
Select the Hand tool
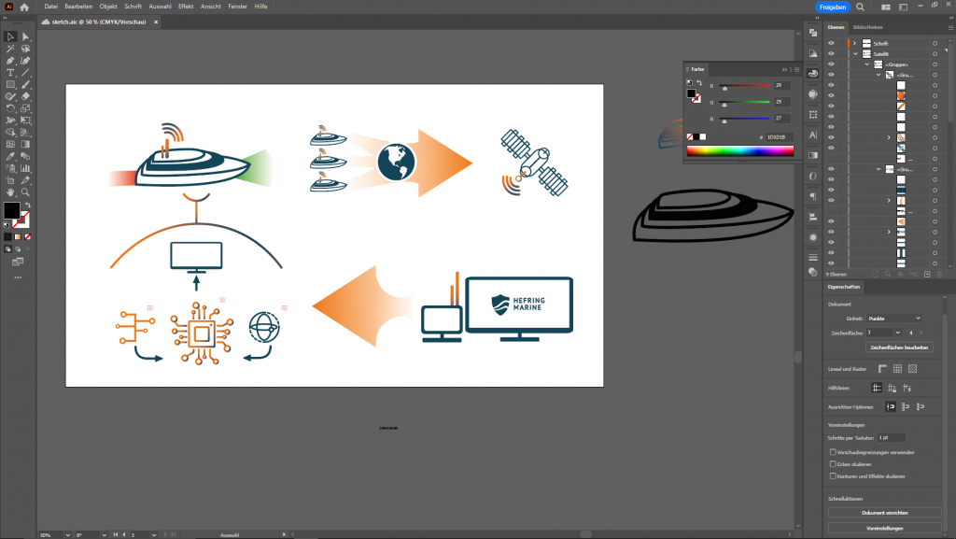pos(10,191)
